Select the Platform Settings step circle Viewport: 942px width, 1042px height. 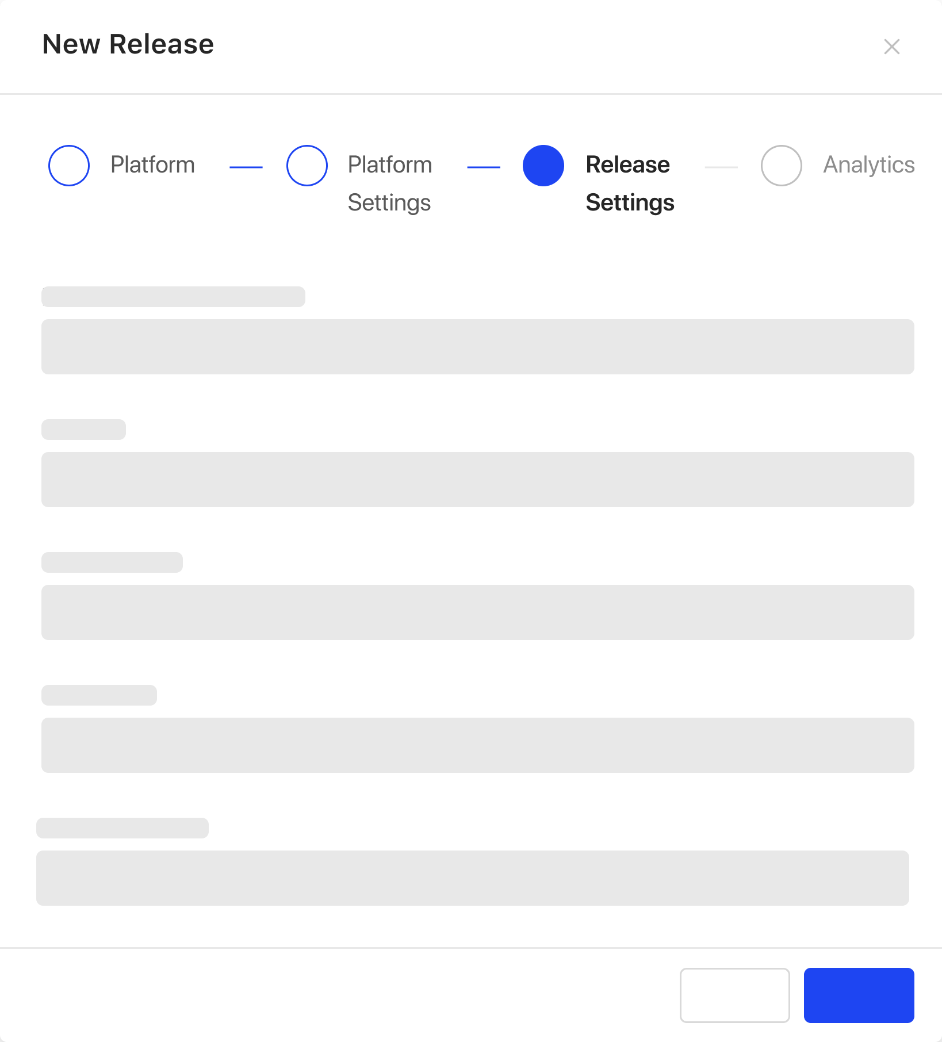coord(307,166)
